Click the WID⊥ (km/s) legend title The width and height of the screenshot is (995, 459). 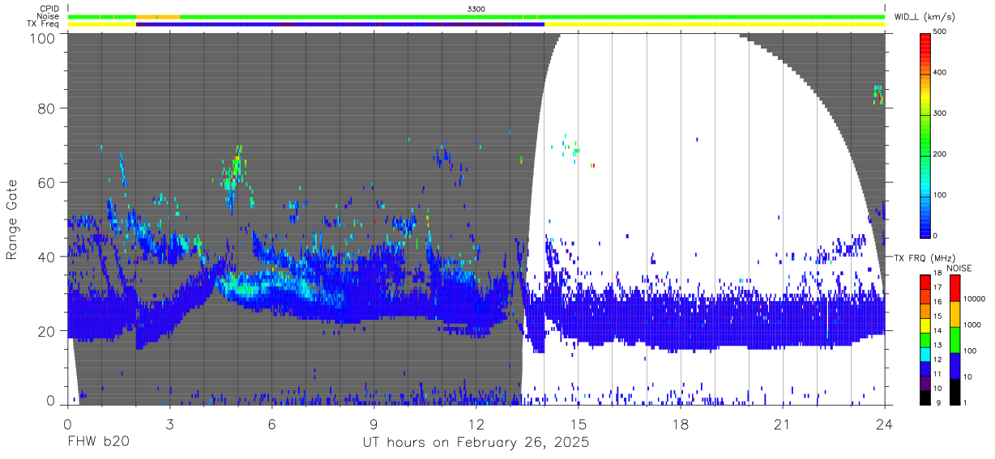click(x=925, y=16)
